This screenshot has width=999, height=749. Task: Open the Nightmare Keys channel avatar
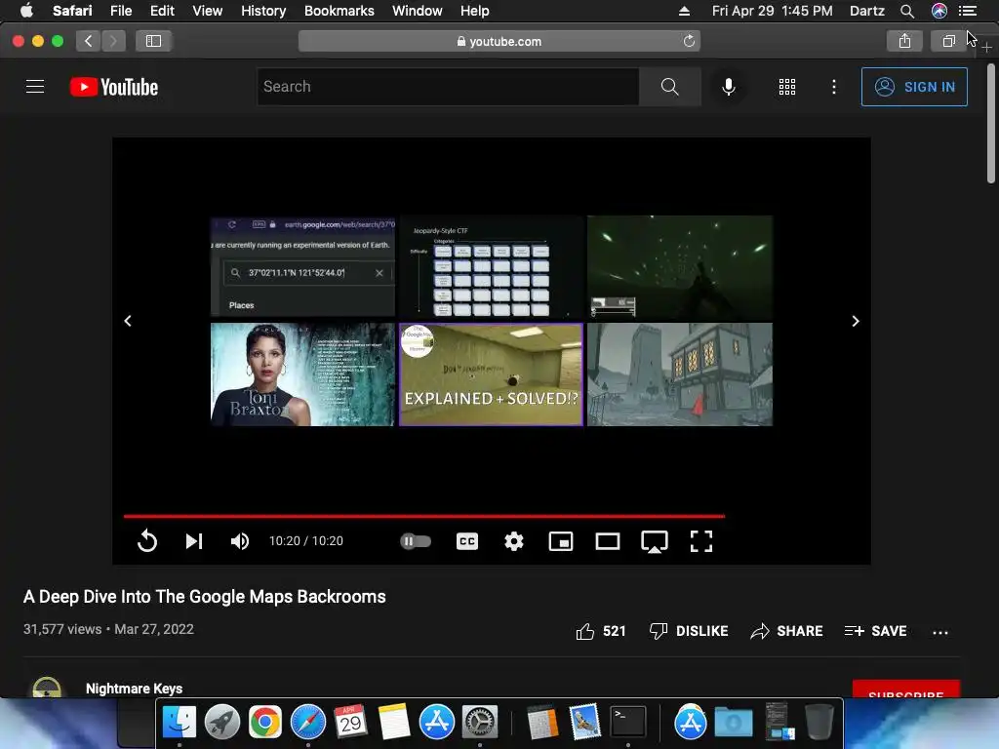click(47, 688)
